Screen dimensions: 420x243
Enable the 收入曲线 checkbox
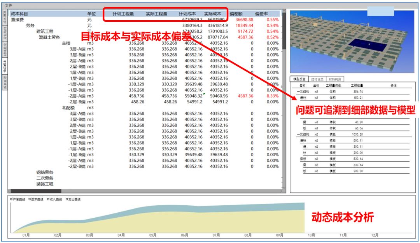[x=48, y=199]
